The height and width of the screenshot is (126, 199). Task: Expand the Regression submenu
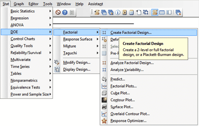coord(26,18)
